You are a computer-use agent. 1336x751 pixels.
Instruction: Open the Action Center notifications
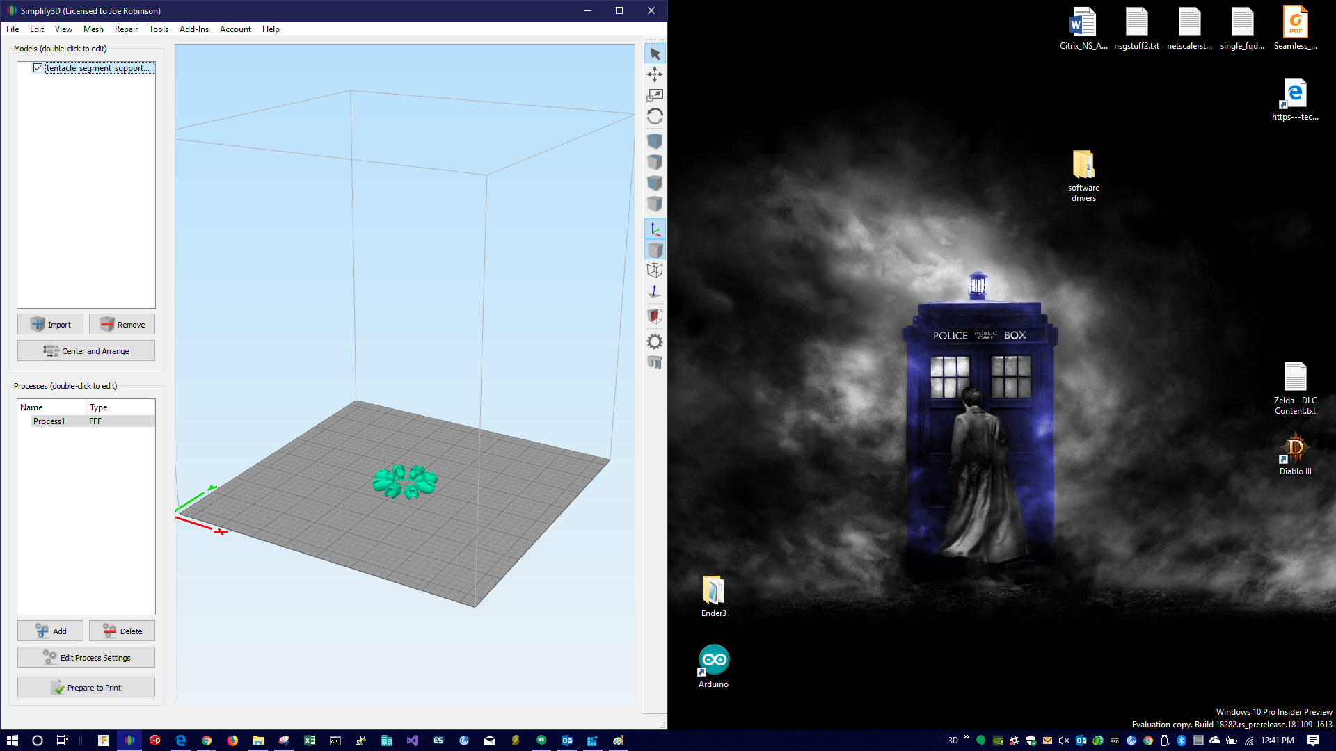pyautogui.click(x=1313, y=741)
